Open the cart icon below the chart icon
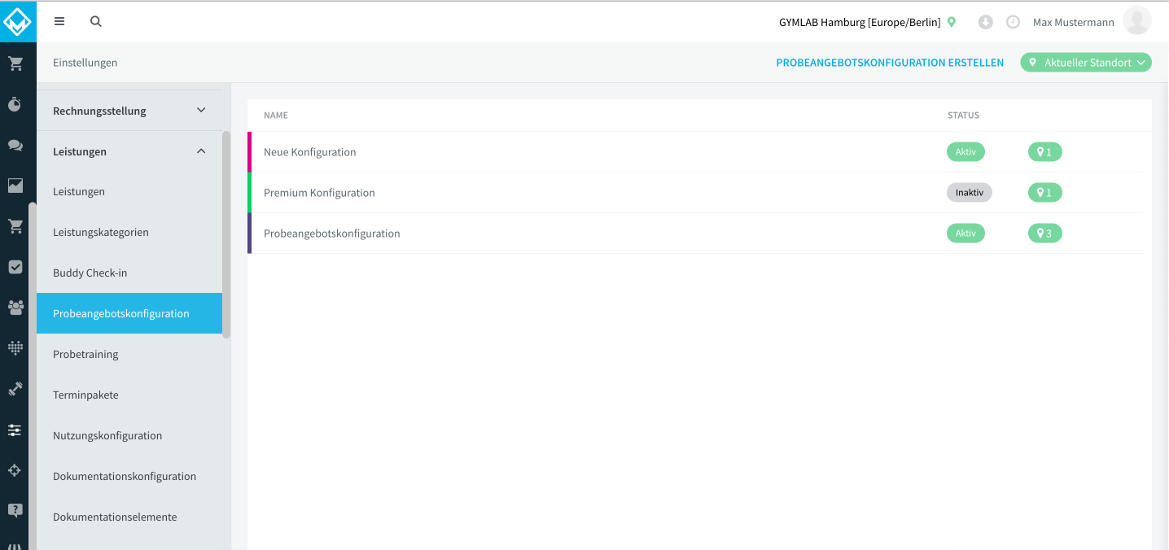Screen dimensions: 1169x550 [15, 226]
